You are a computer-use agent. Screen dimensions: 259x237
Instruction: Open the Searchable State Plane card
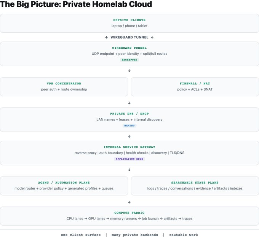(x=195, y=186)
